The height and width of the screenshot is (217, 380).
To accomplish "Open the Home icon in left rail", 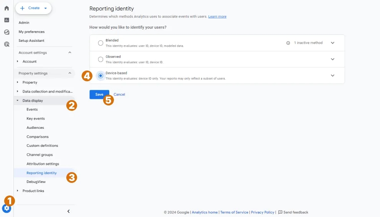I will pos(7,8).
